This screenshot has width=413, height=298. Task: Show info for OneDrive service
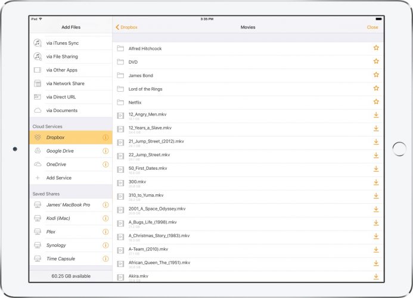pyautogui.click(x=105, y=164)
